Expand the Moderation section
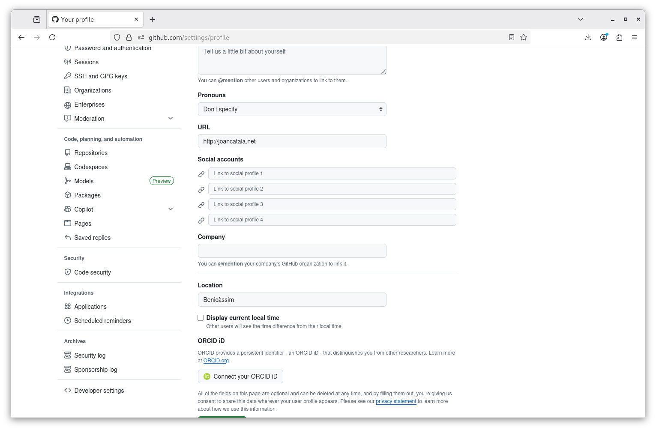The height and width of the screenshot is (430, 656). point(171,118)
